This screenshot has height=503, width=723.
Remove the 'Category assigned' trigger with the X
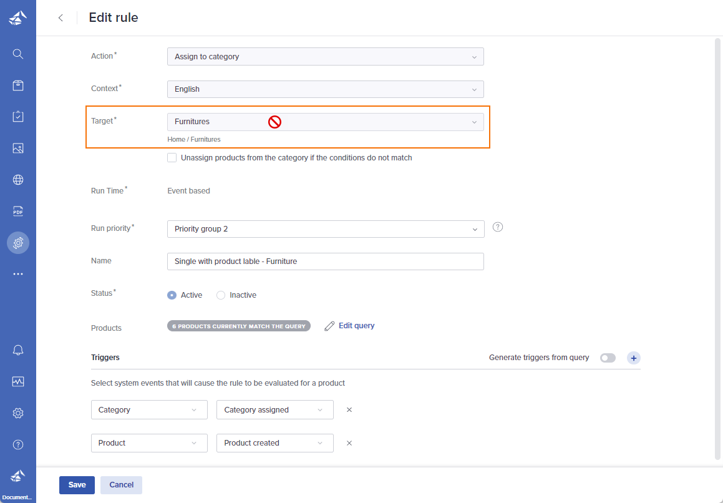click(x=349, y=409)
